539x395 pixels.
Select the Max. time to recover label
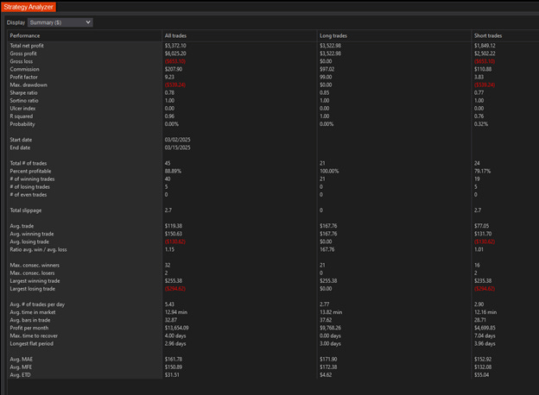34,336
